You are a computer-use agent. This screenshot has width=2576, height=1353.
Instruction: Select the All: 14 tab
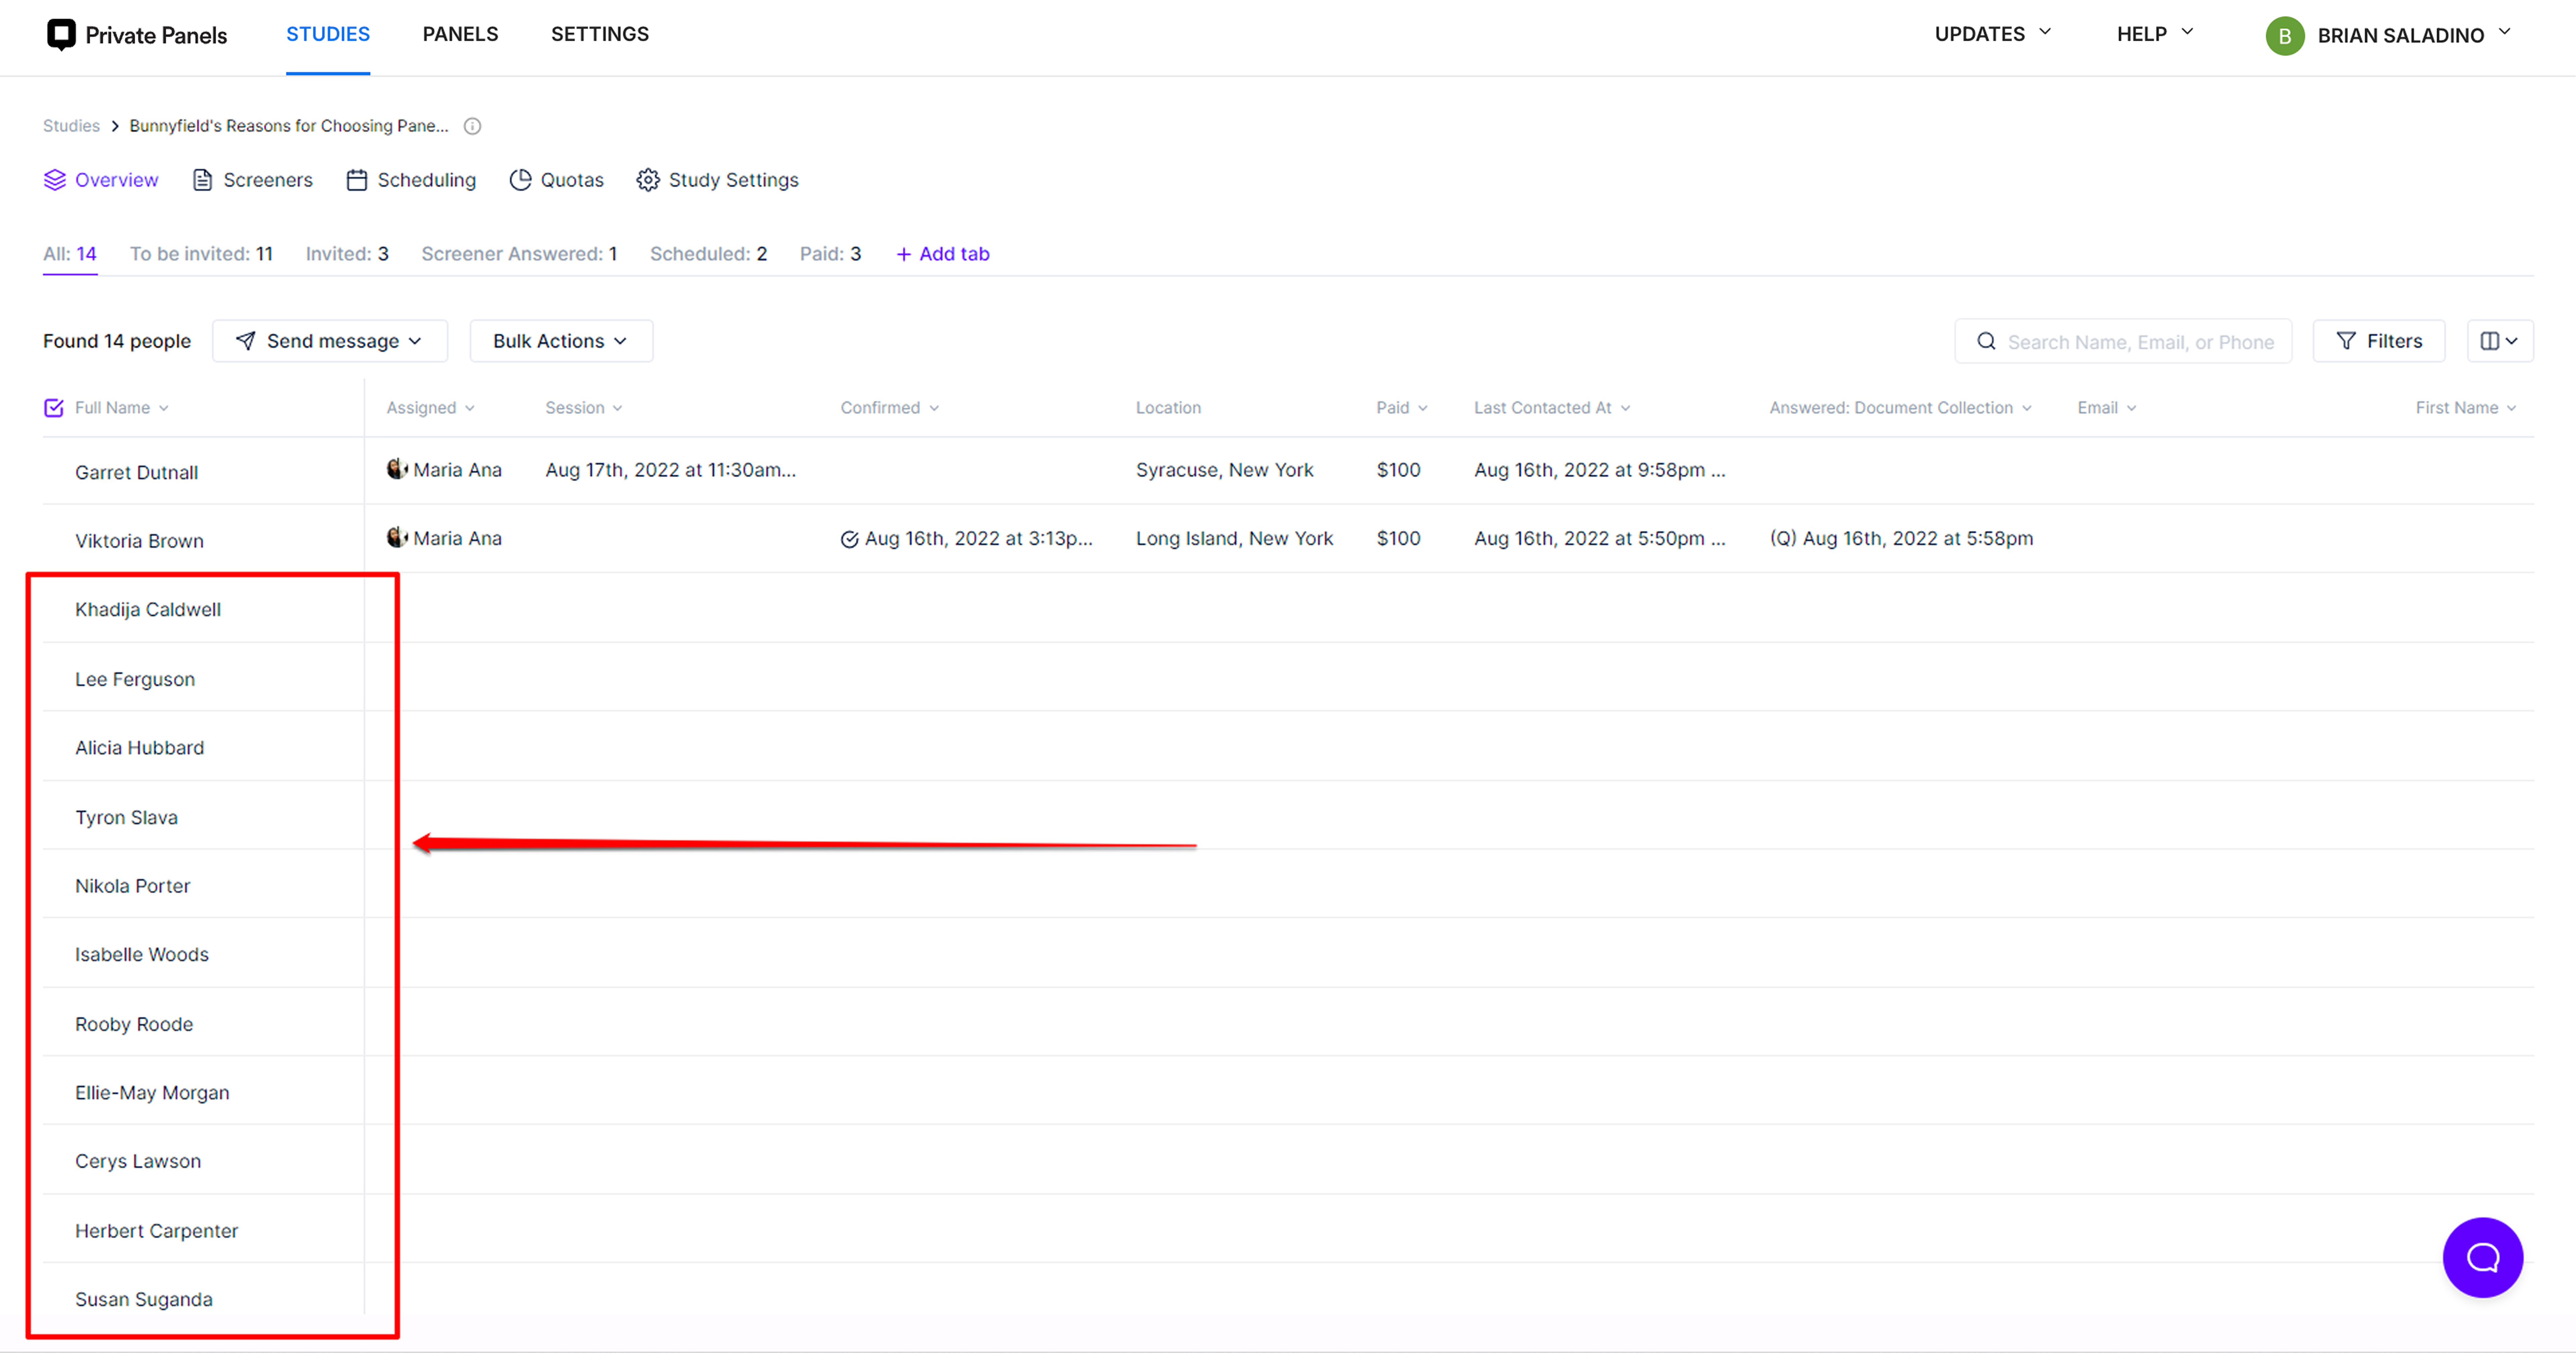(x=70, y=254)
